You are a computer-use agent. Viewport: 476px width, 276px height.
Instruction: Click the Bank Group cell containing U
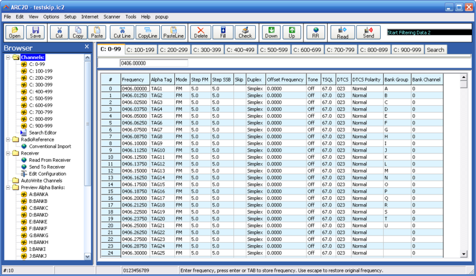[x=397, y=225]
